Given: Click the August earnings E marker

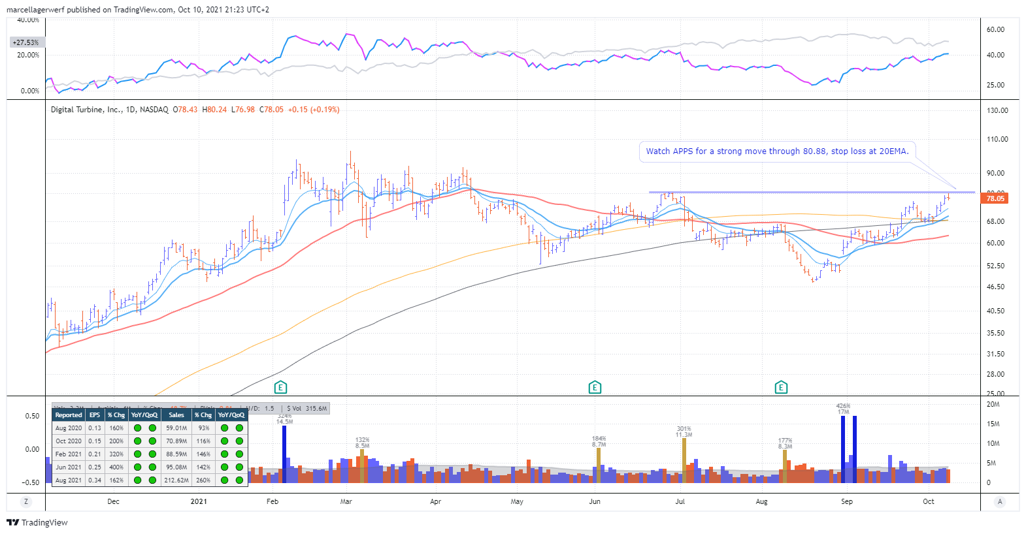Looking at the screenshot, I should point(781,387).
